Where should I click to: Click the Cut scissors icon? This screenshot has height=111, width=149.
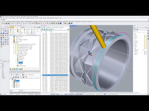(13, 23)
